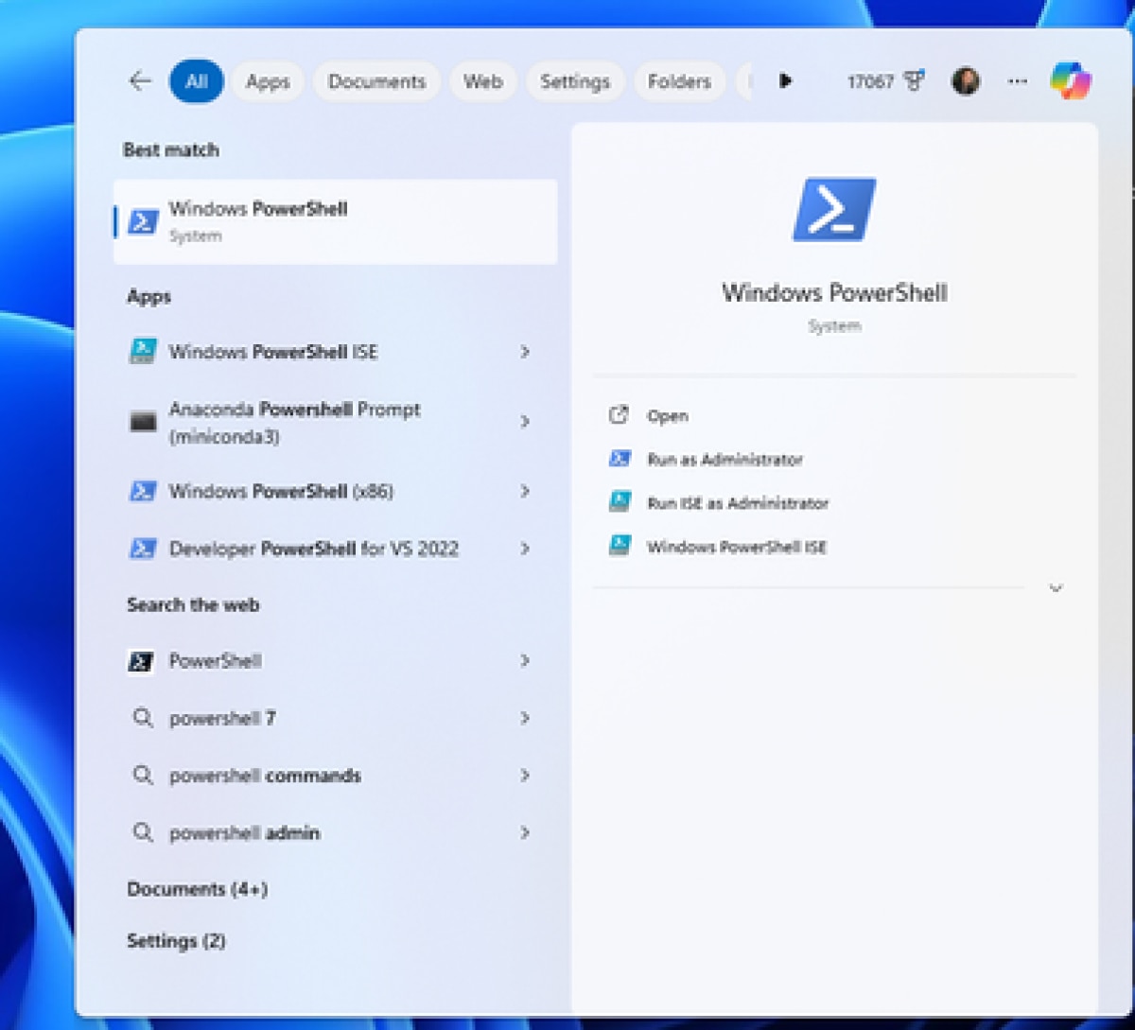1135x1030 pixels.
Task: Click the magnifier beside powershell commands
Action: click(143, 777)
